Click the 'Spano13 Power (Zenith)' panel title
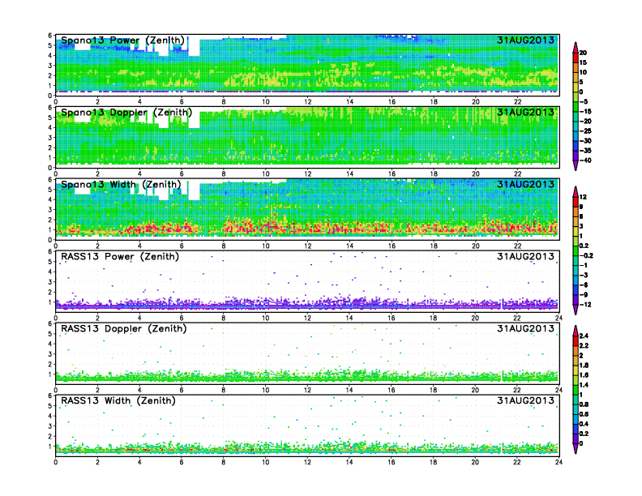 pos(123,41)
